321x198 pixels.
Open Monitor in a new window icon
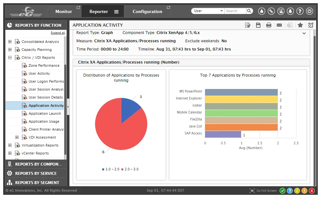click(78, 8)
